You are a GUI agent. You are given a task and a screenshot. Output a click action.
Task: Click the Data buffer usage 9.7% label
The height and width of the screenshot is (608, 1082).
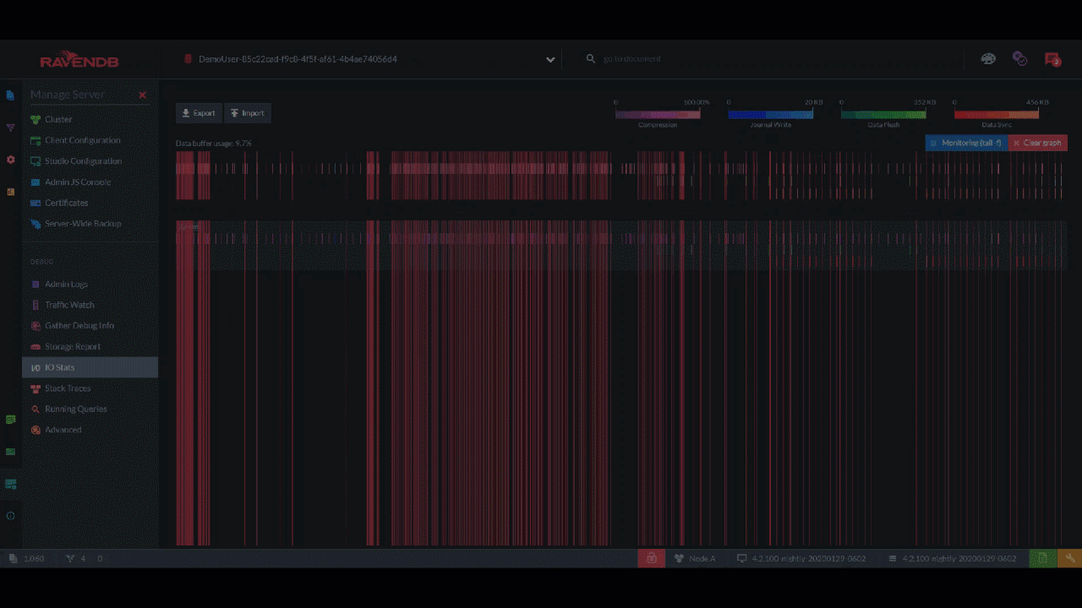213,144
